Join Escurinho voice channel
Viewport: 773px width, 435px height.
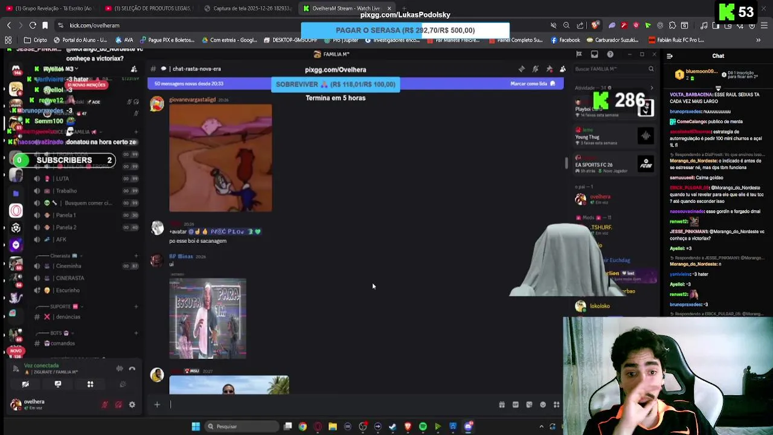[x=85, y=290]
